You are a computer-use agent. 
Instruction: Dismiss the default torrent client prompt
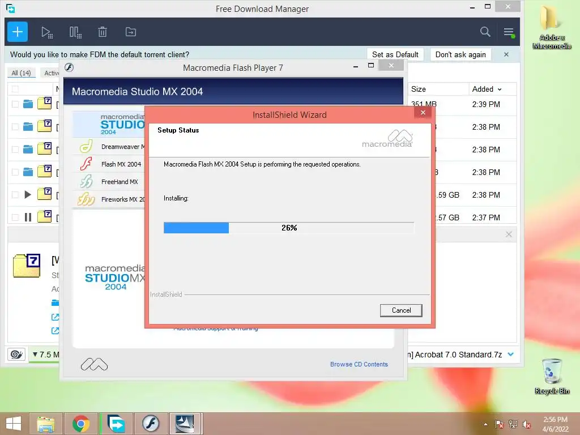[506, 54]
